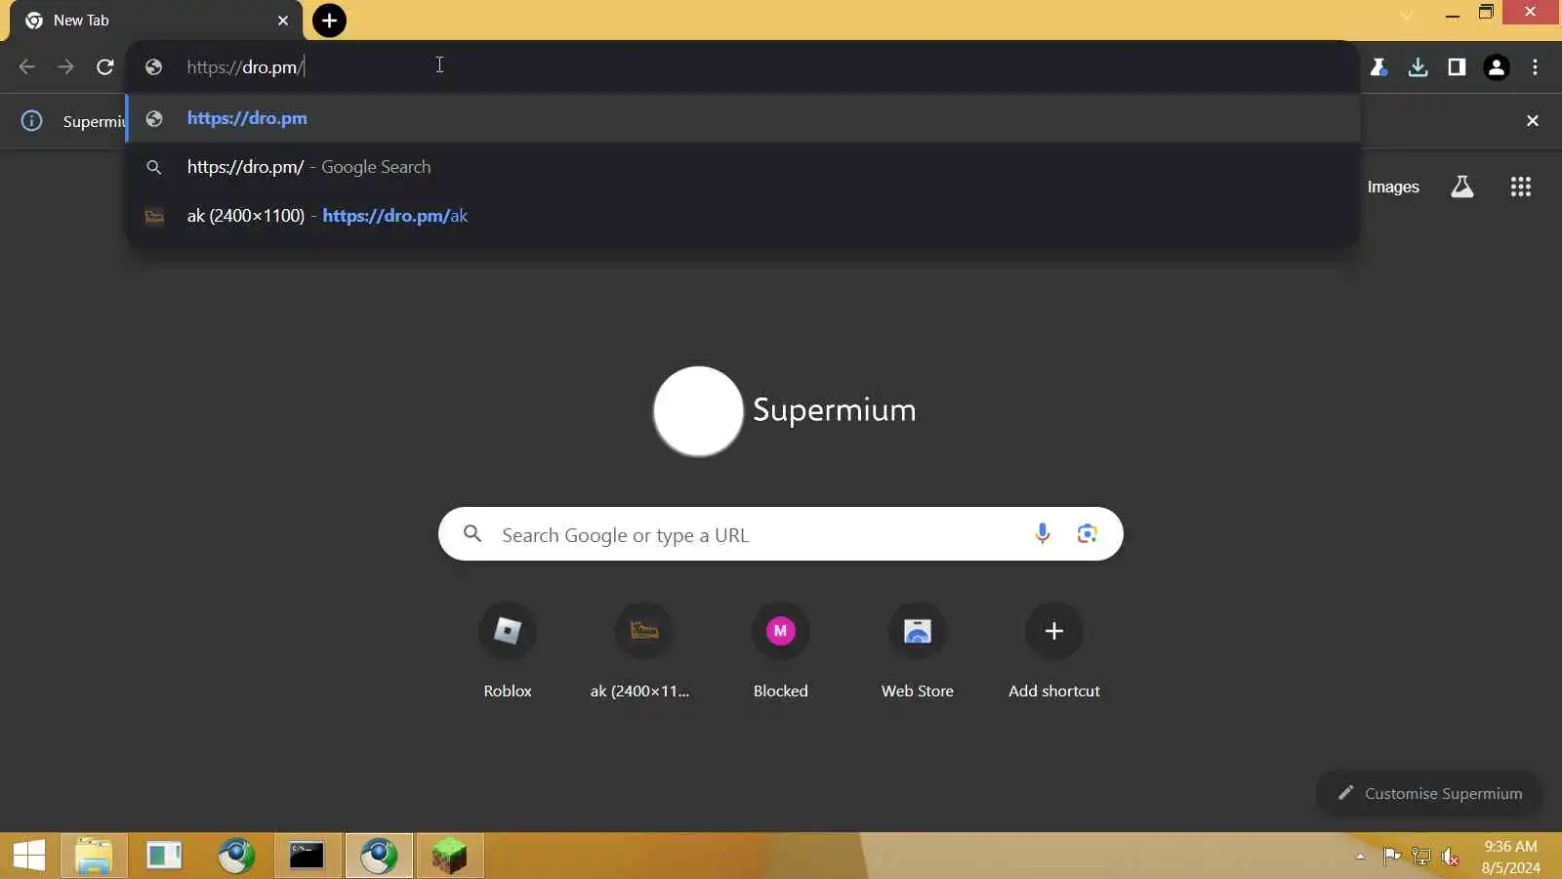
Task: Select the https://dro.pm suggestion
Action: click(742, 118)
